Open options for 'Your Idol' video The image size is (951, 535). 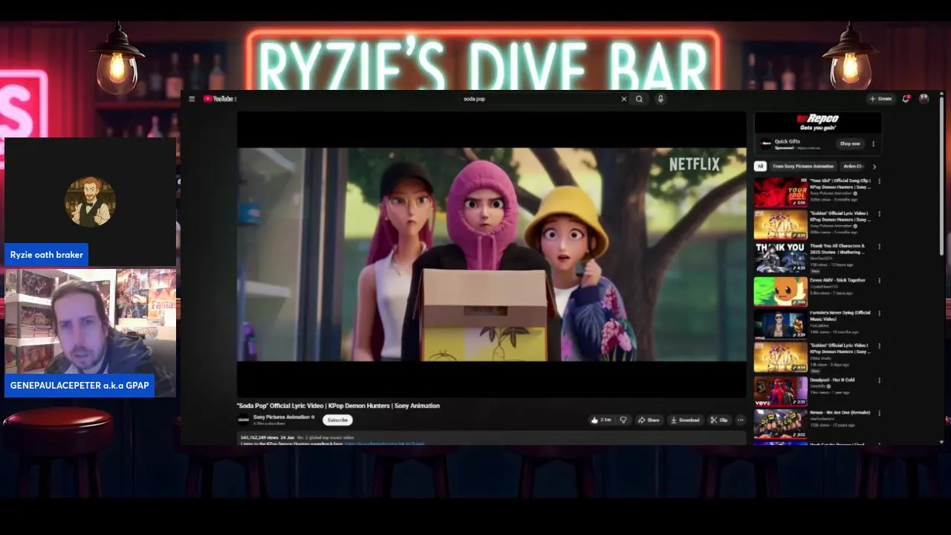click(880, 181)
